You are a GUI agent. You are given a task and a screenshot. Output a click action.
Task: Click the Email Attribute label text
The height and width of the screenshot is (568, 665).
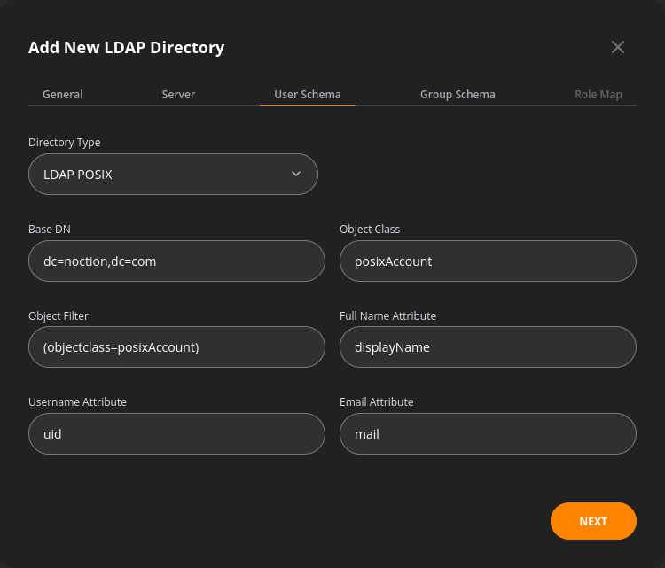(377, 401)
